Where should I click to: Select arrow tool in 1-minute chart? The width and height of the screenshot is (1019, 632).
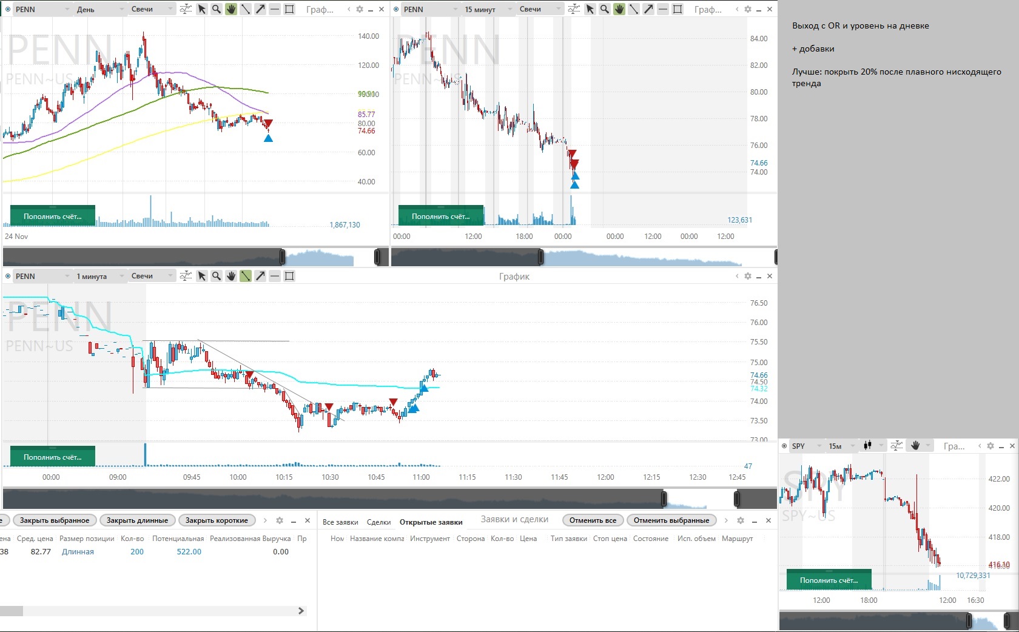point(260,276)
